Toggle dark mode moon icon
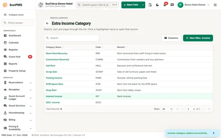This screenshot has width=221, height=138. pos(157,5)
